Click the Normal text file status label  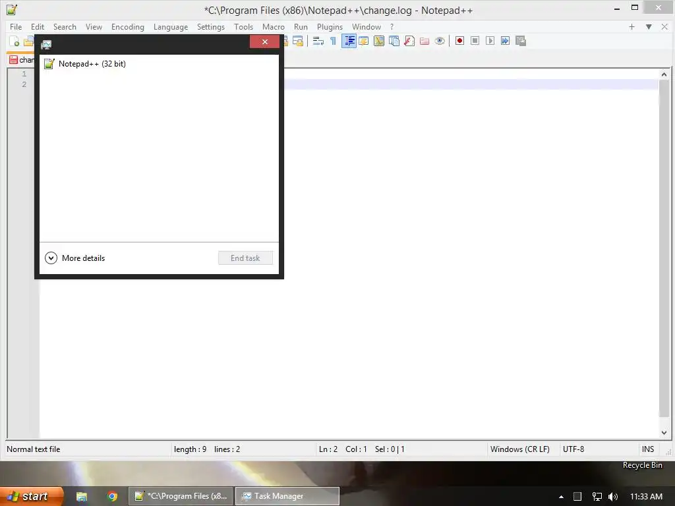(x=34, y=449)
